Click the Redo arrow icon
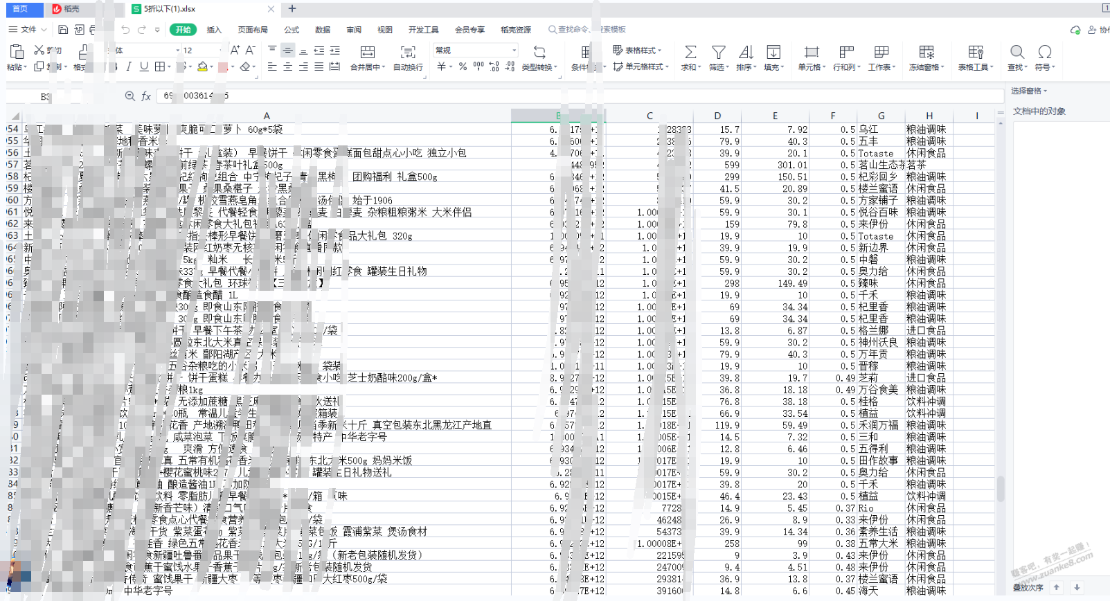The image size is (1110, 601). (x=142, y=30)
